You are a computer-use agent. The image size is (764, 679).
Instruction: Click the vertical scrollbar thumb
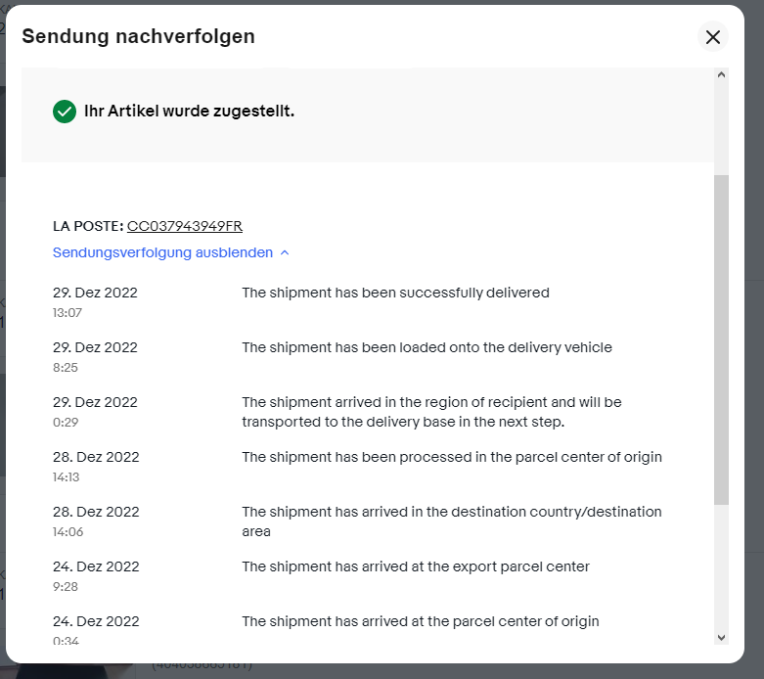pyautogui.click(x=721, y=339)
